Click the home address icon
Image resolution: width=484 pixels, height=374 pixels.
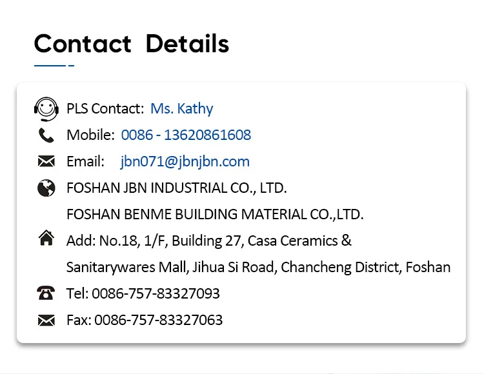click(46, 239)
